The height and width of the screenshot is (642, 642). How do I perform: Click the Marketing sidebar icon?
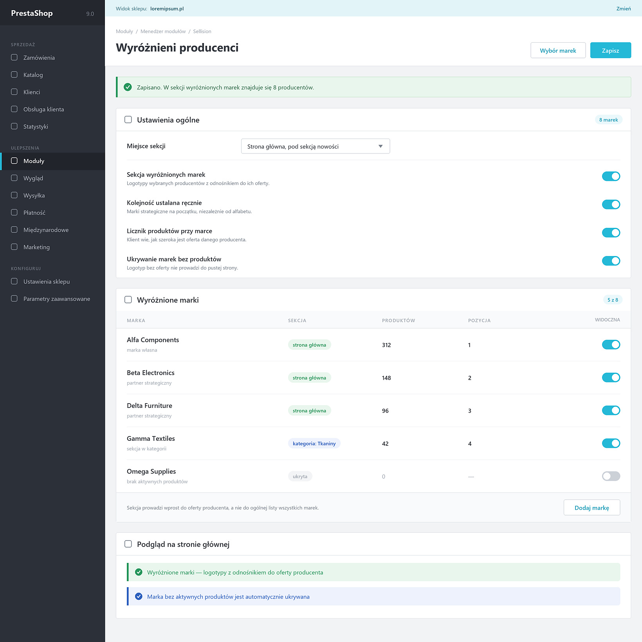click(x=14, y=247)
